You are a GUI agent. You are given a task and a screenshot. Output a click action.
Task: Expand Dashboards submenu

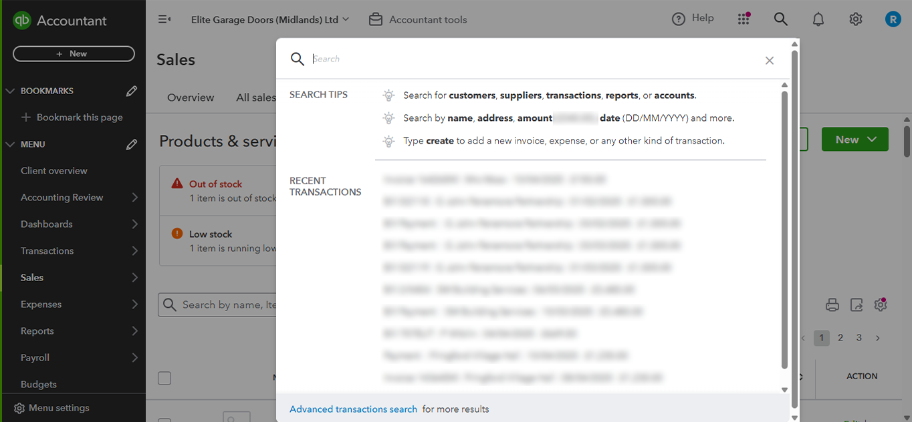tap(135, 224)
